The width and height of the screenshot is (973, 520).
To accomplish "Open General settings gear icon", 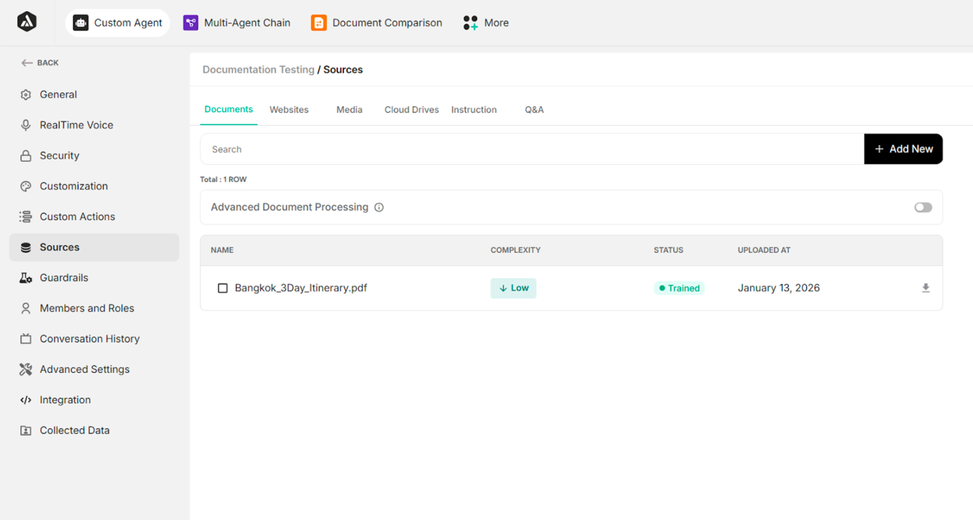I will pyautogui.click(x=26, y=95).
